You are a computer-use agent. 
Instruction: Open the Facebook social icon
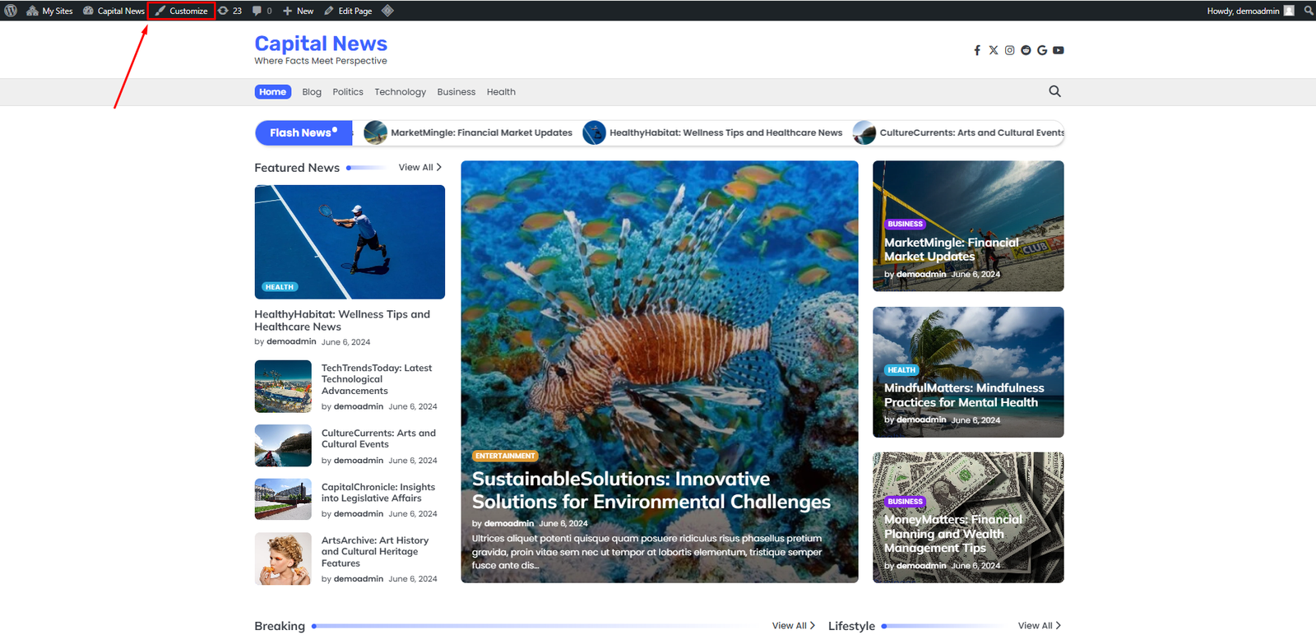pos(977,50)
